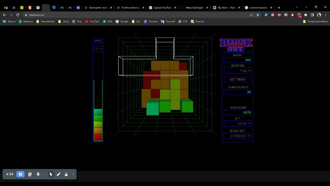Open the blue link extension icon
Screen dimensions: 330x186
(266, 15)
